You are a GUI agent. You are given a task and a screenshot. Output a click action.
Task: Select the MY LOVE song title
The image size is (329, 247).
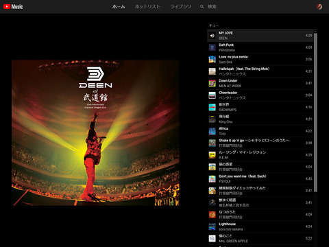[x=226, y=33]
